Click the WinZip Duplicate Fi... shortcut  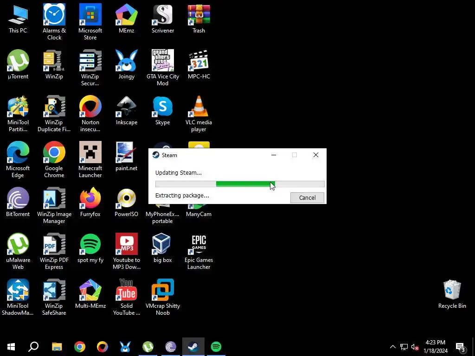pos(54,114)
